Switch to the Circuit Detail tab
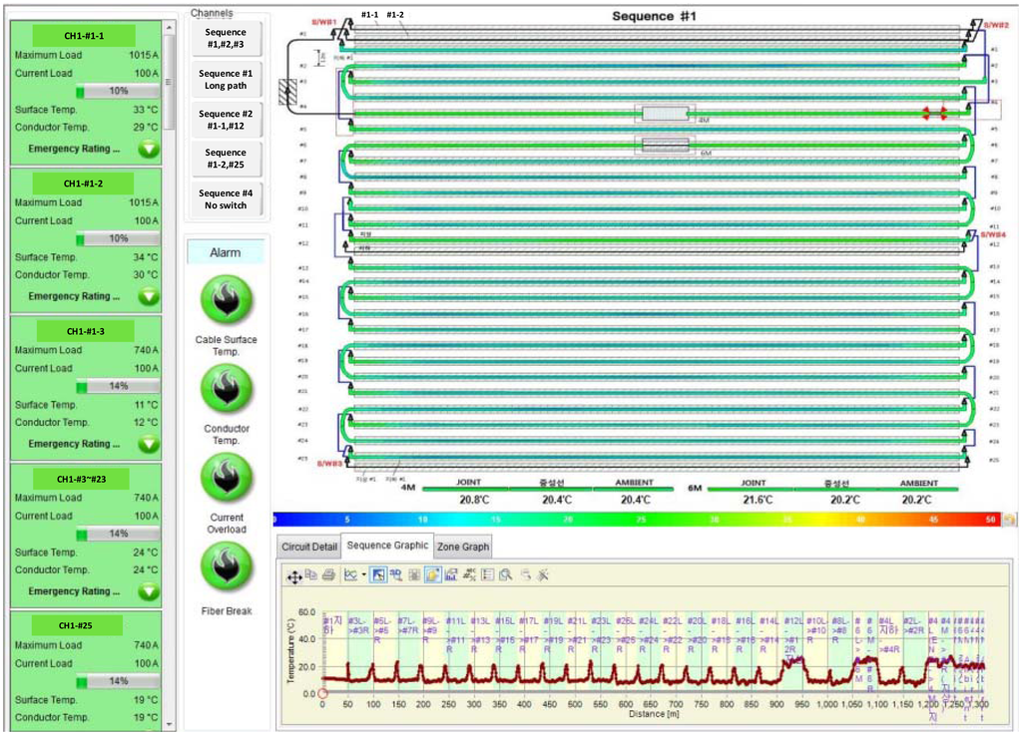Viewport: 1022px width, 735px height. (x=308, y=547)
